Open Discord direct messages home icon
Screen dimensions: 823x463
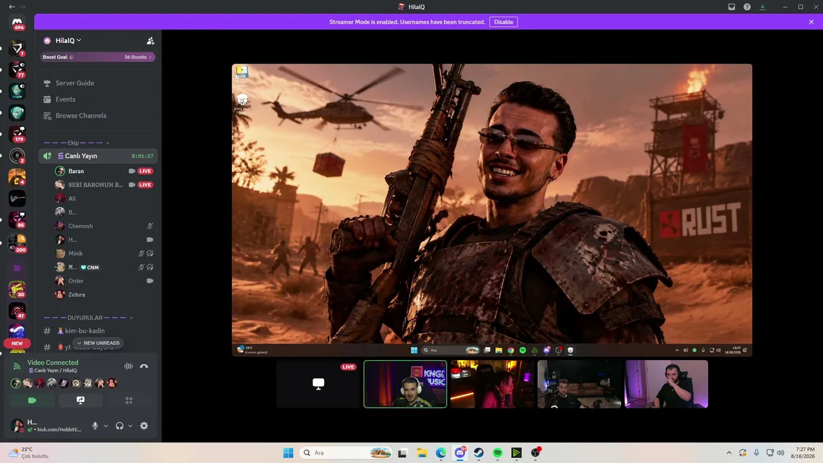tap(17, 23)
